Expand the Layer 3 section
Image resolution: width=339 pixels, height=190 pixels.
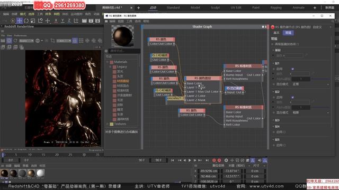[x=273, y=120]
